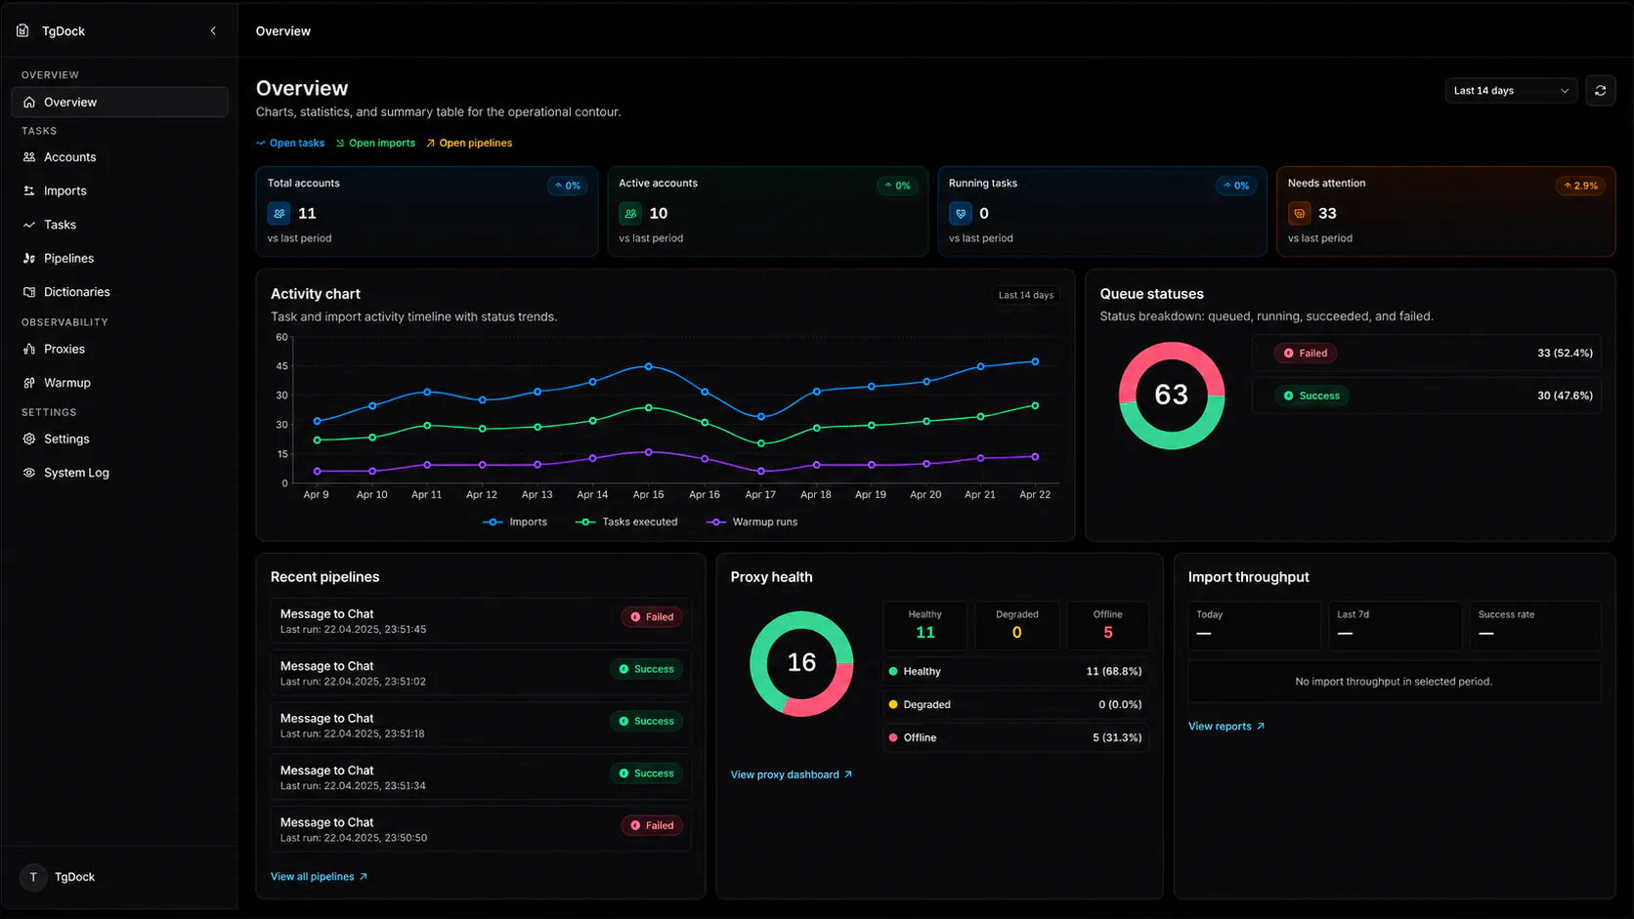Click the Needs attention card icon
This screenshot has height=919, width=1634.
1300,213
